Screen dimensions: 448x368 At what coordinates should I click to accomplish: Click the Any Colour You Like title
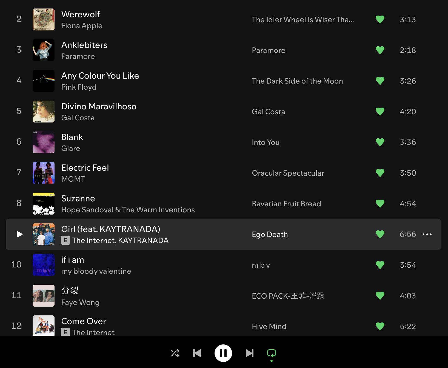100,76
